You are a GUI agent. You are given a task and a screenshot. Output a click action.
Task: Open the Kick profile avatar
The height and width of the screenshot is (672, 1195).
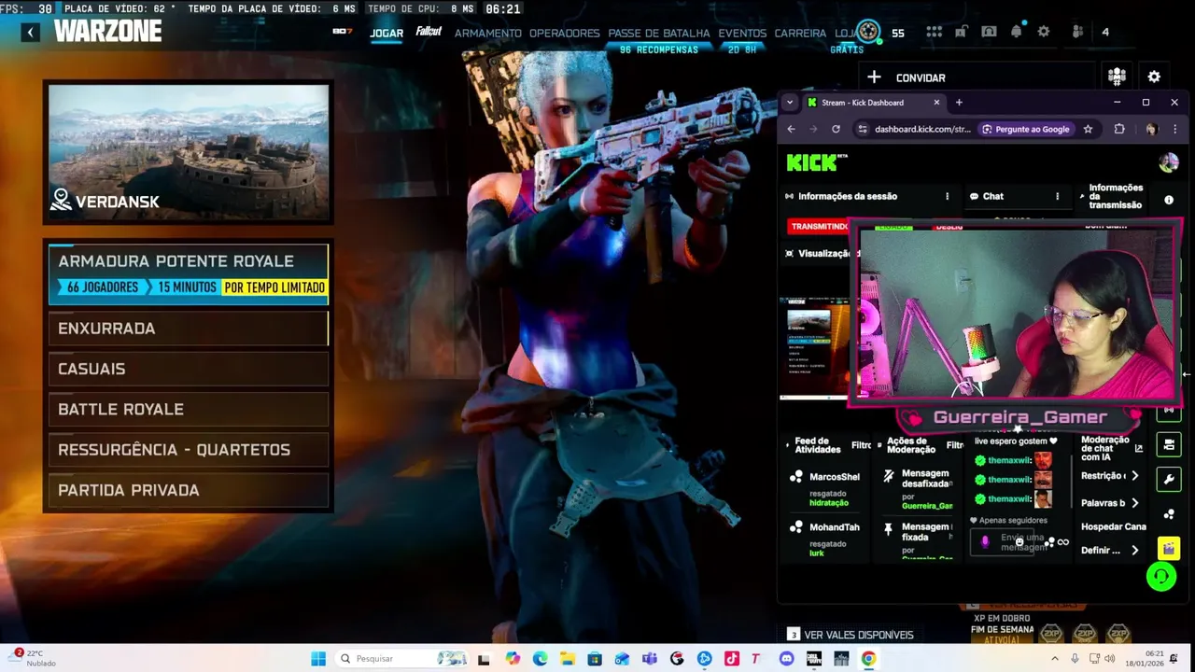[1168, 162]
